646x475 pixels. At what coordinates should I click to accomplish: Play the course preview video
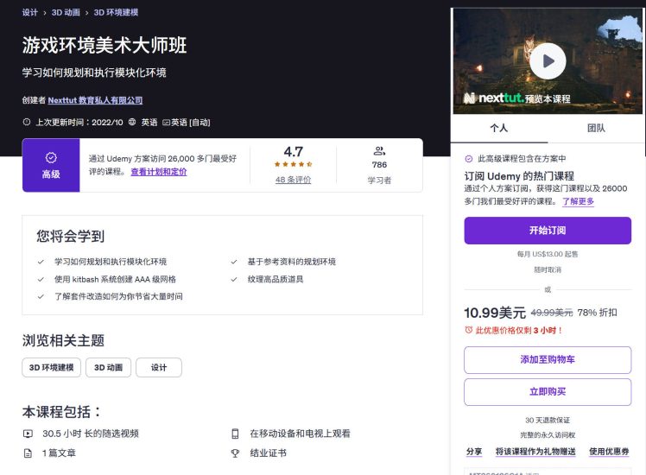pyautogui.click(x=548, y=61)
